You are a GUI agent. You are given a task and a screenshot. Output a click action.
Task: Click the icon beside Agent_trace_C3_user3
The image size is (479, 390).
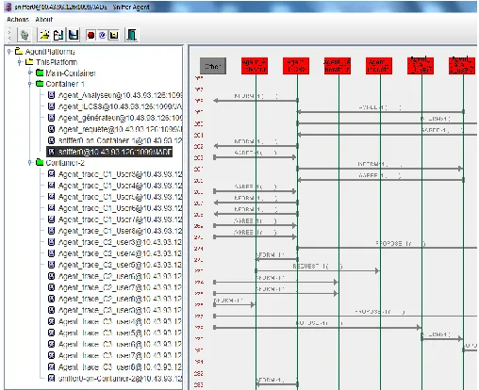click(51, 310)
